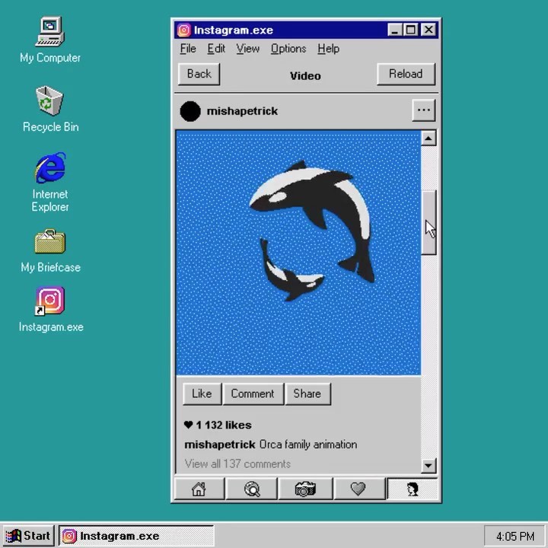
Task: Open the home feed tab icon
Action: [199, 489]
